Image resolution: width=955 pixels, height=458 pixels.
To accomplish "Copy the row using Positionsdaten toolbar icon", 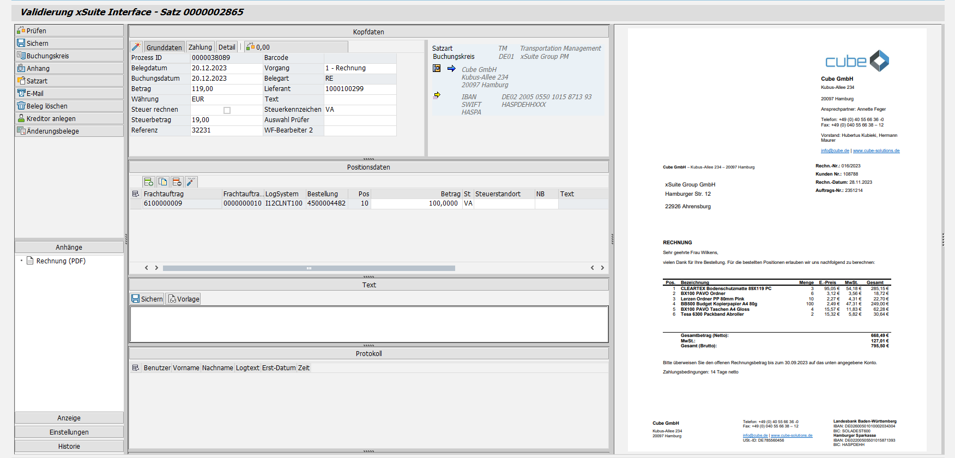I will [x=162, y=182].
